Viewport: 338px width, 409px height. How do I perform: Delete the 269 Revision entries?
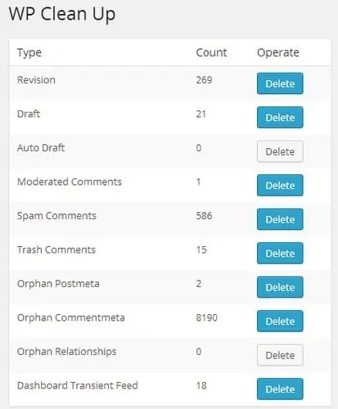pos(280,83)
